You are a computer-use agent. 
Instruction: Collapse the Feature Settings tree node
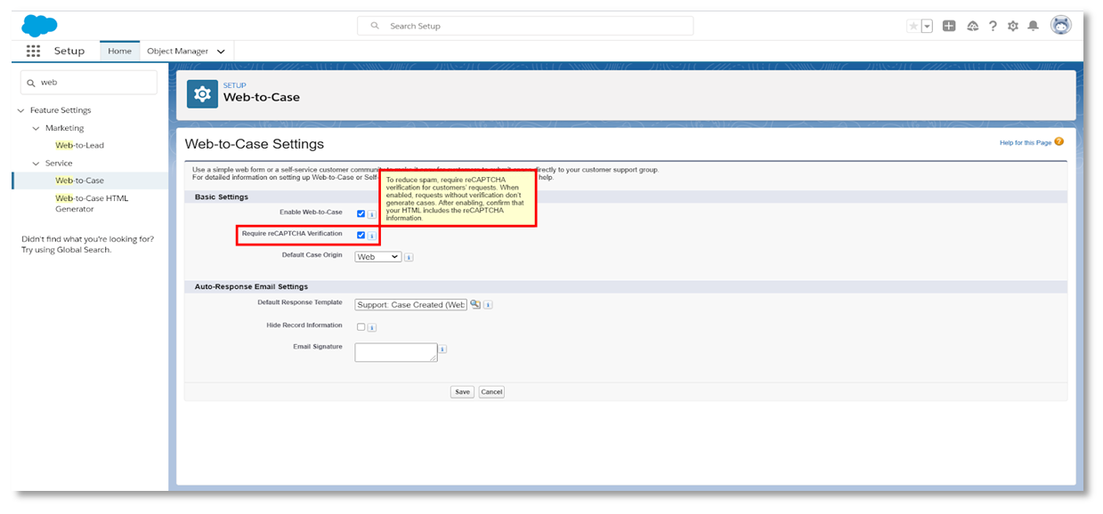coord(20,110)
